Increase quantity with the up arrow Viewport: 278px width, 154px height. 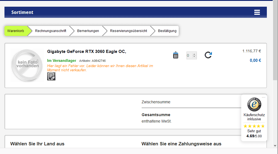[x=194, y=54]
